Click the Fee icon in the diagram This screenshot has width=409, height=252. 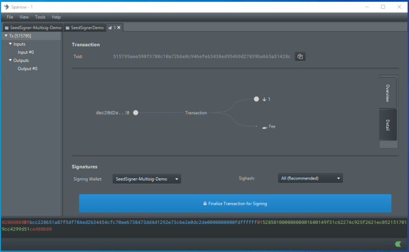click(265, 126)
